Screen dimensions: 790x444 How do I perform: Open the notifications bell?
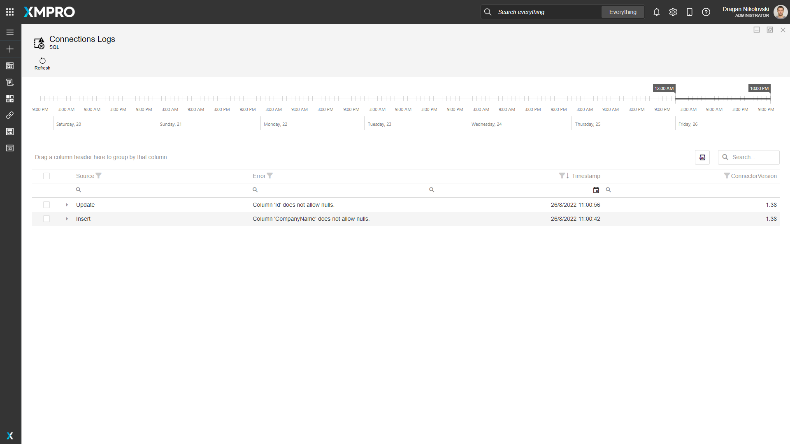click(656, 12)
